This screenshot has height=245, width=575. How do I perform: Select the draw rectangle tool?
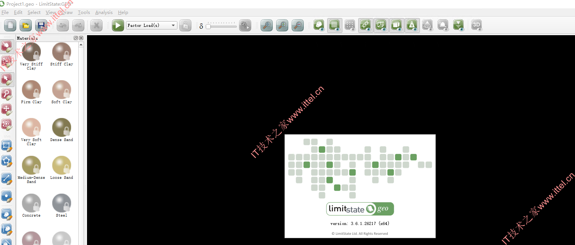point(7,146)
